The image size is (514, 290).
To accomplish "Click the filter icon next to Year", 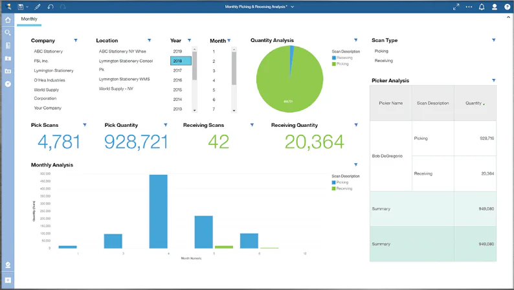I will 189,40.
